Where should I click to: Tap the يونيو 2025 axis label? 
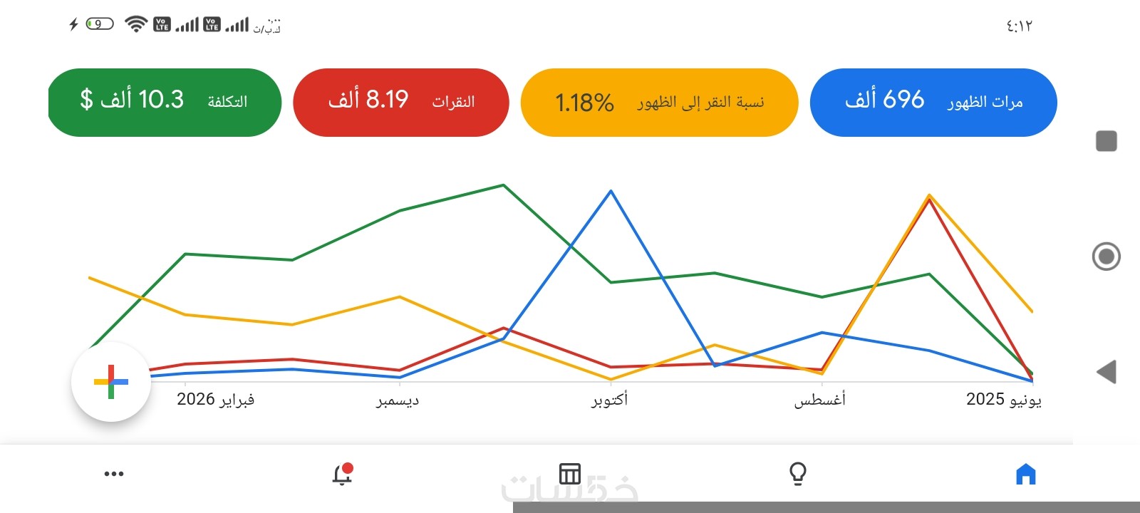[1003, 400]
